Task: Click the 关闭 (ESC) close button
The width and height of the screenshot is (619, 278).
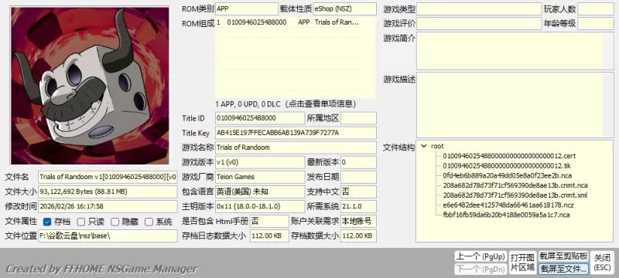Action: tap(603, 263)
